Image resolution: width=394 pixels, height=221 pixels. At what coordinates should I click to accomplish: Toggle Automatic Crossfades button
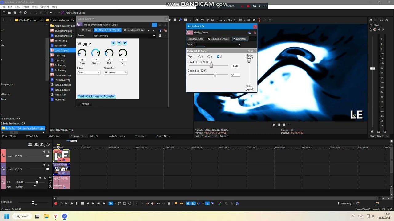click(193, 203)
